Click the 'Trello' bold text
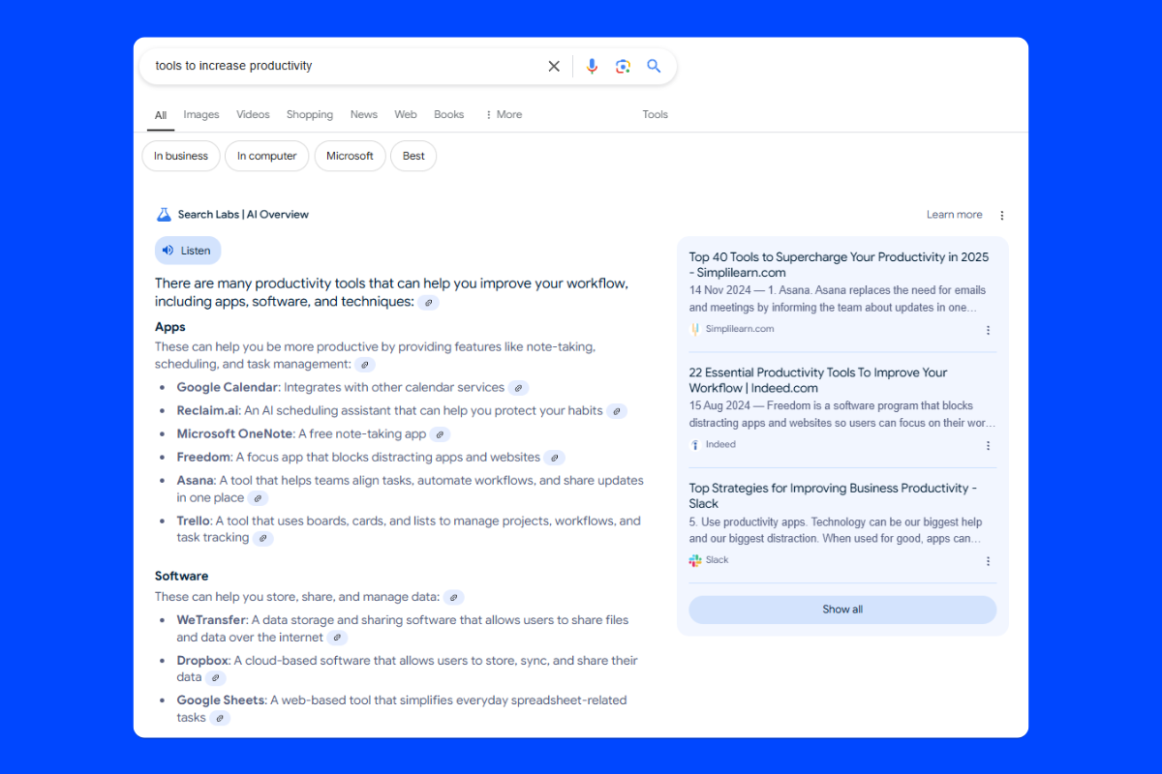Viewport: 1162px width, 774px height. 193,521
